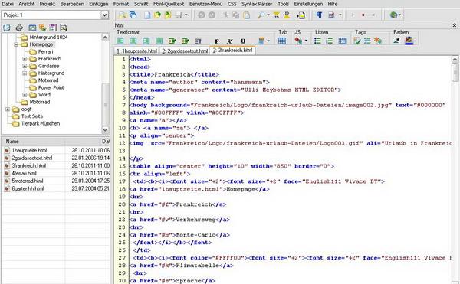Viewport: 460px width, 284px height.
Task: Click the image icon in project panel
Action: click(32, 28)
